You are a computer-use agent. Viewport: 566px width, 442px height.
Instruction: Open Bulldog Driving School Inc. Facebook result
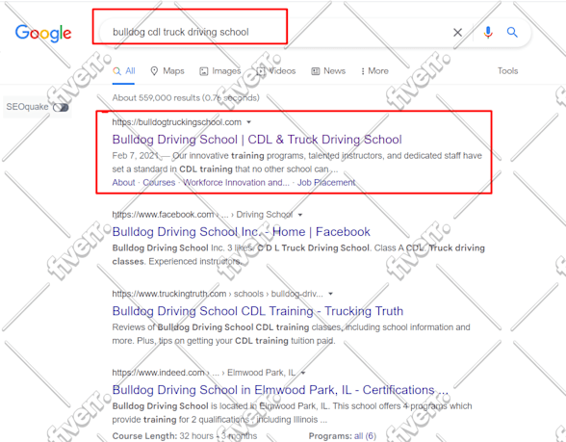click(x=241, y=232)
